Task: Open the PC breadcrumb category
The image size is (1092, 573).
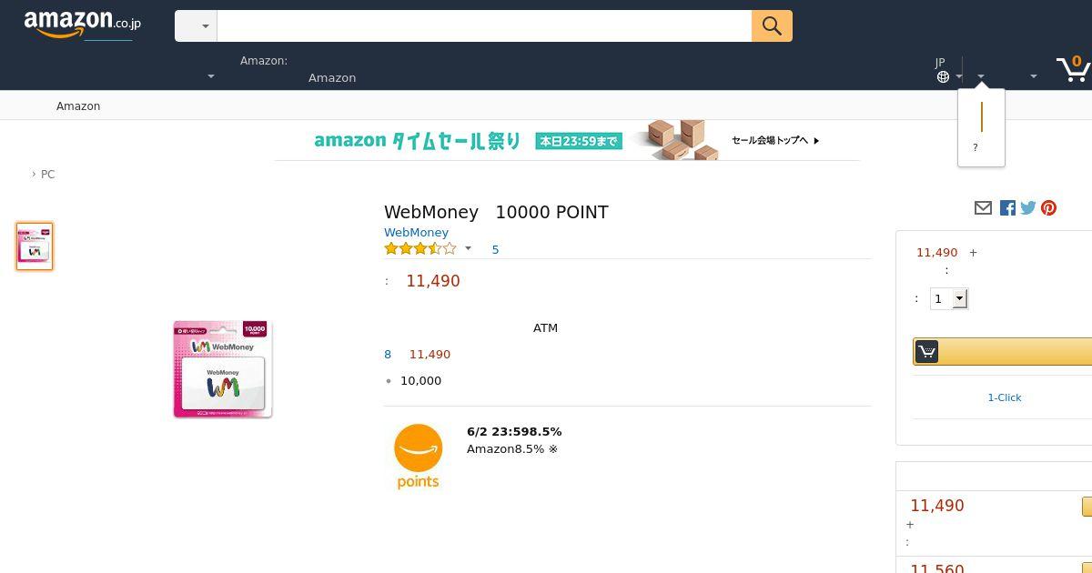Action: click(x=47, y=175)
